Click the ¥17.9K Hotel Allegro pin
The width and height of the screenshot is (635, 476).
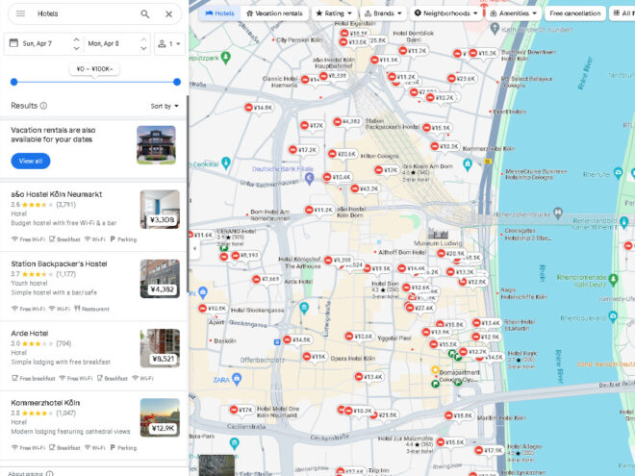[489, 450]
